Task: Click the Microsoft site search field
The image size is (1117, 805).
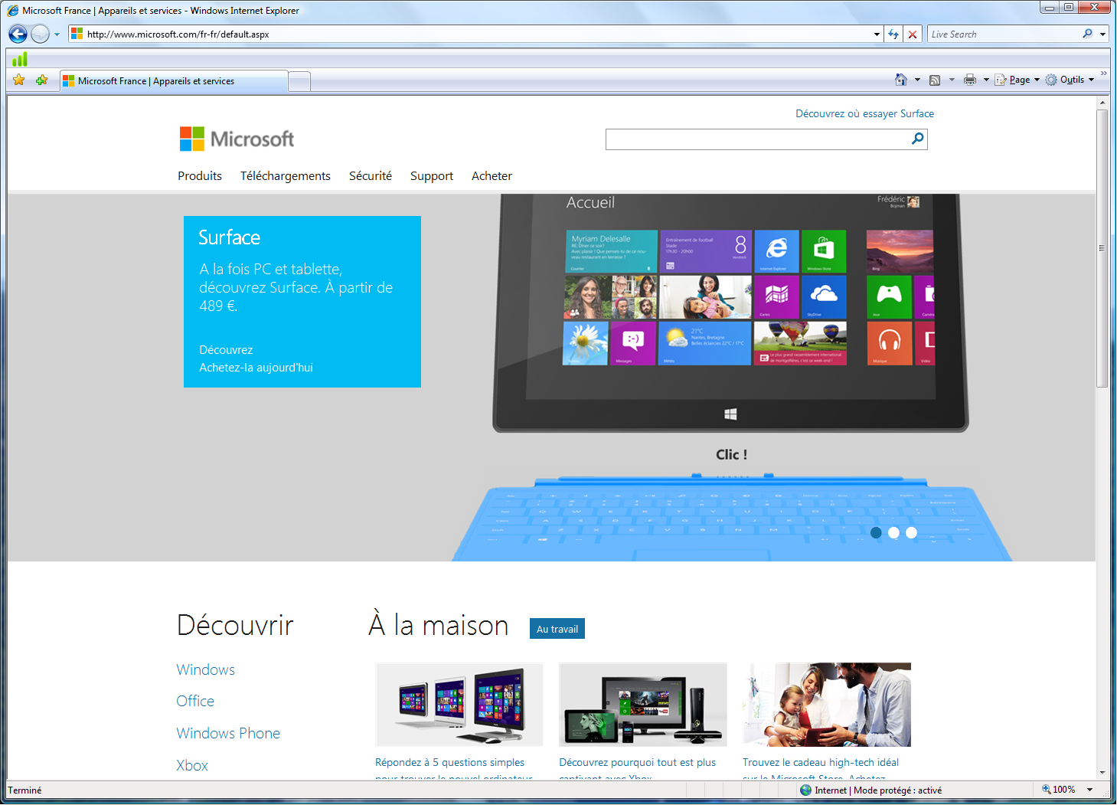Action: 756,139
